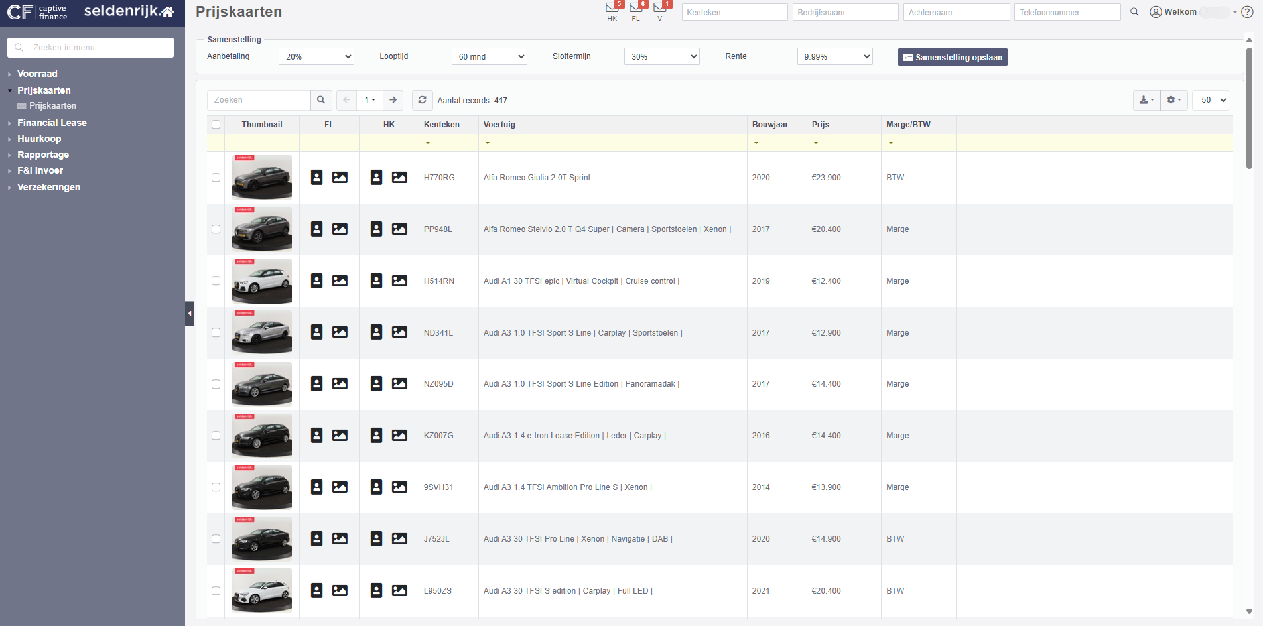Viewport: 1263px width, 626px height.
Task: Select the 9SVH31 row checkbox
Action: tap(216, 487)
